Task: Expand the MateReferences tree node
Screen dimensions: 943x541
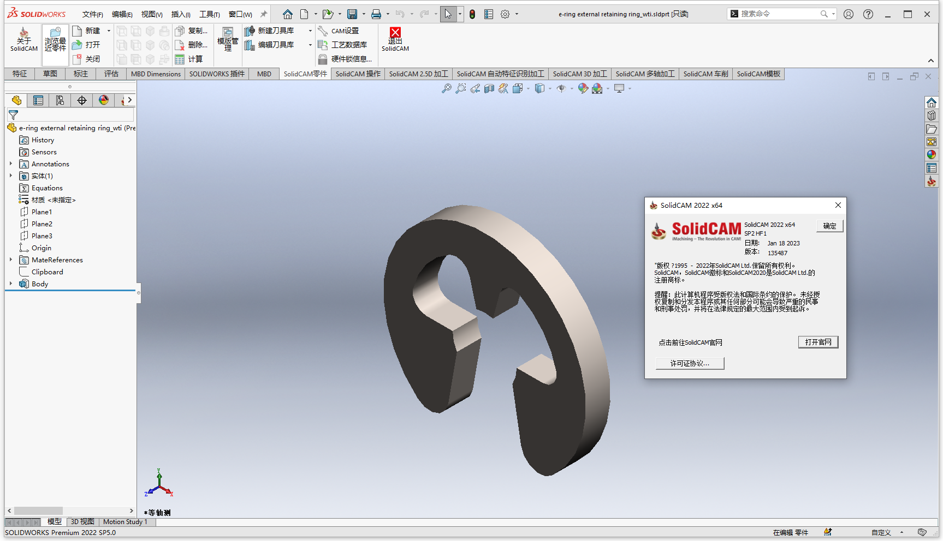Action: tap(10, 260)
